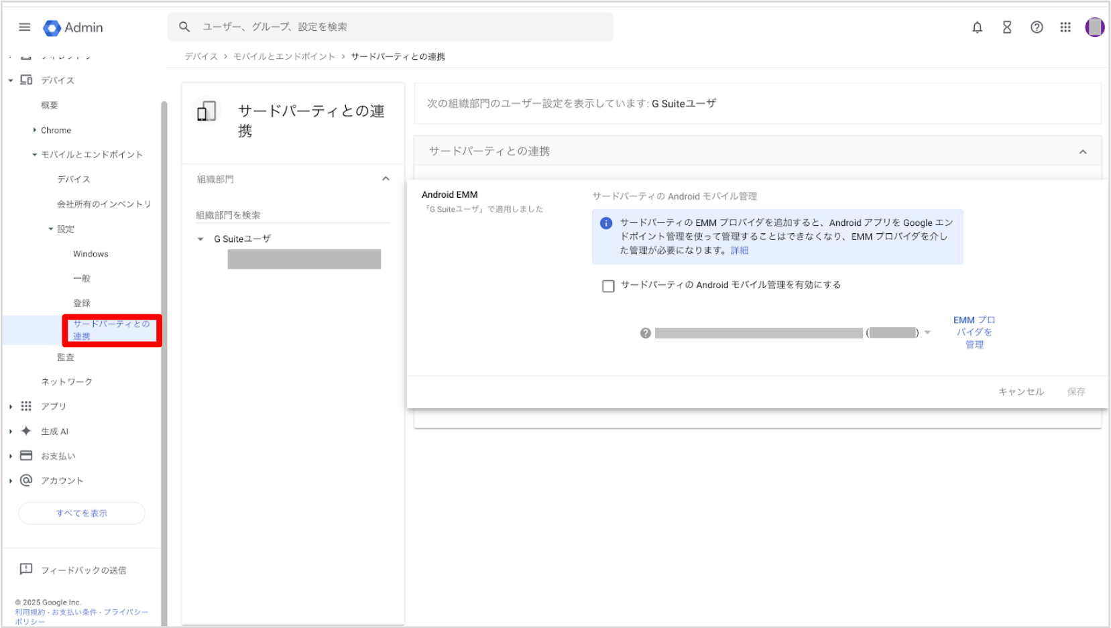Collapse the サードパーティとの連携 settings panel
The height and width of the screenshot is (628, 1111).
[x=1082, y=152]
